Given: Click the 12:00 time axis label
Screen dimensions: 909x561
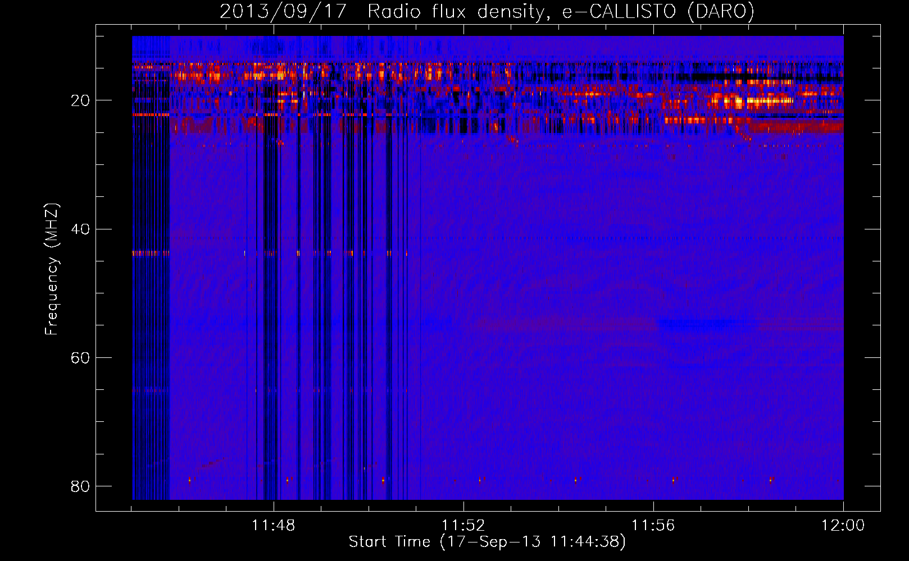Looking at the screenshot, I should (843, 526).
